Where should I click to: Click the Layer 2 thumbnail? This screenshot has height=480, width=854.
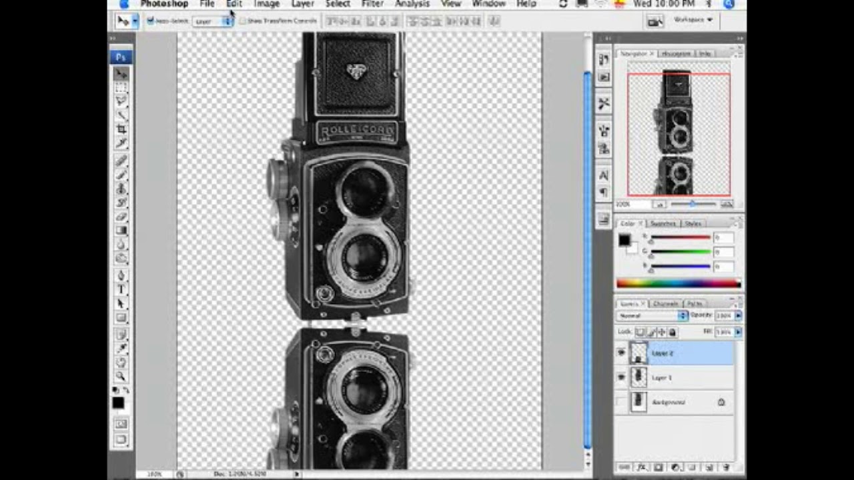pos(638,353)
